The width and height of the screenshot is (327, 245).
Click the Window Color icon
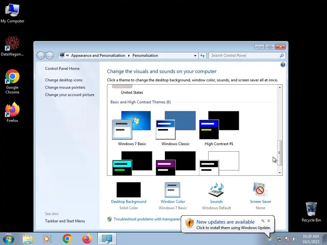[x=172, y=189]
